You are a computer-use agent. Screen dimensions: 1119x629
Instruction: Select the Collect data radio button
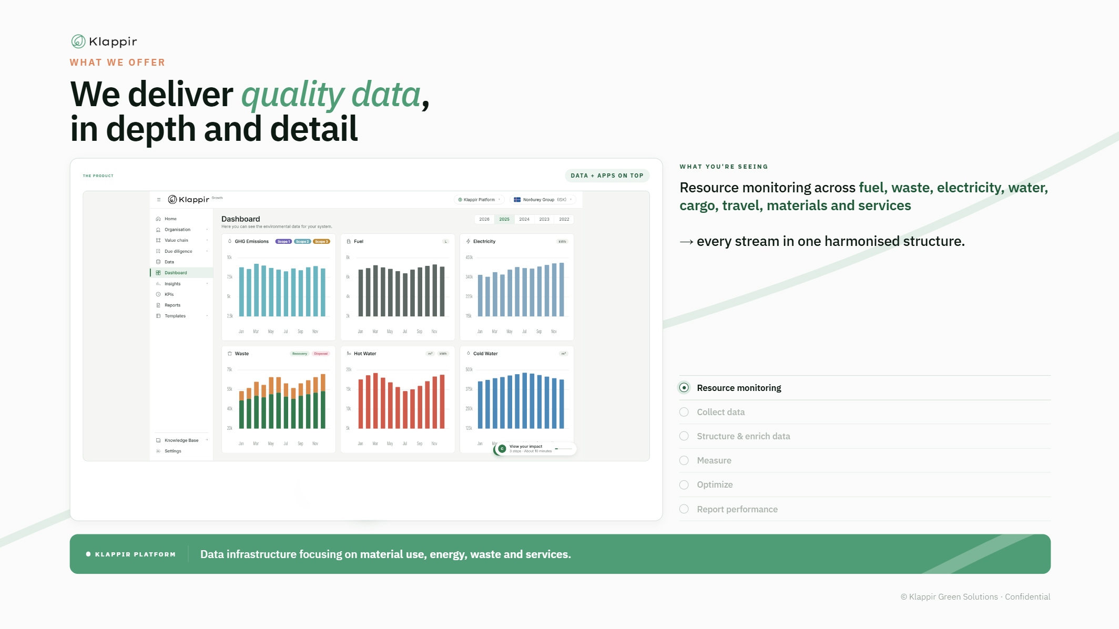coord(684,412)
